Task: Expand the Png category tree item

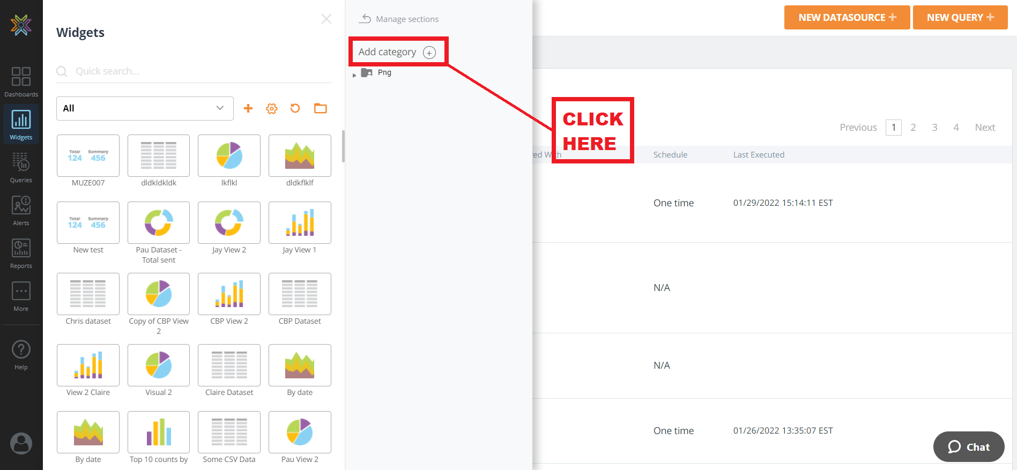Action: coord(354,75)
